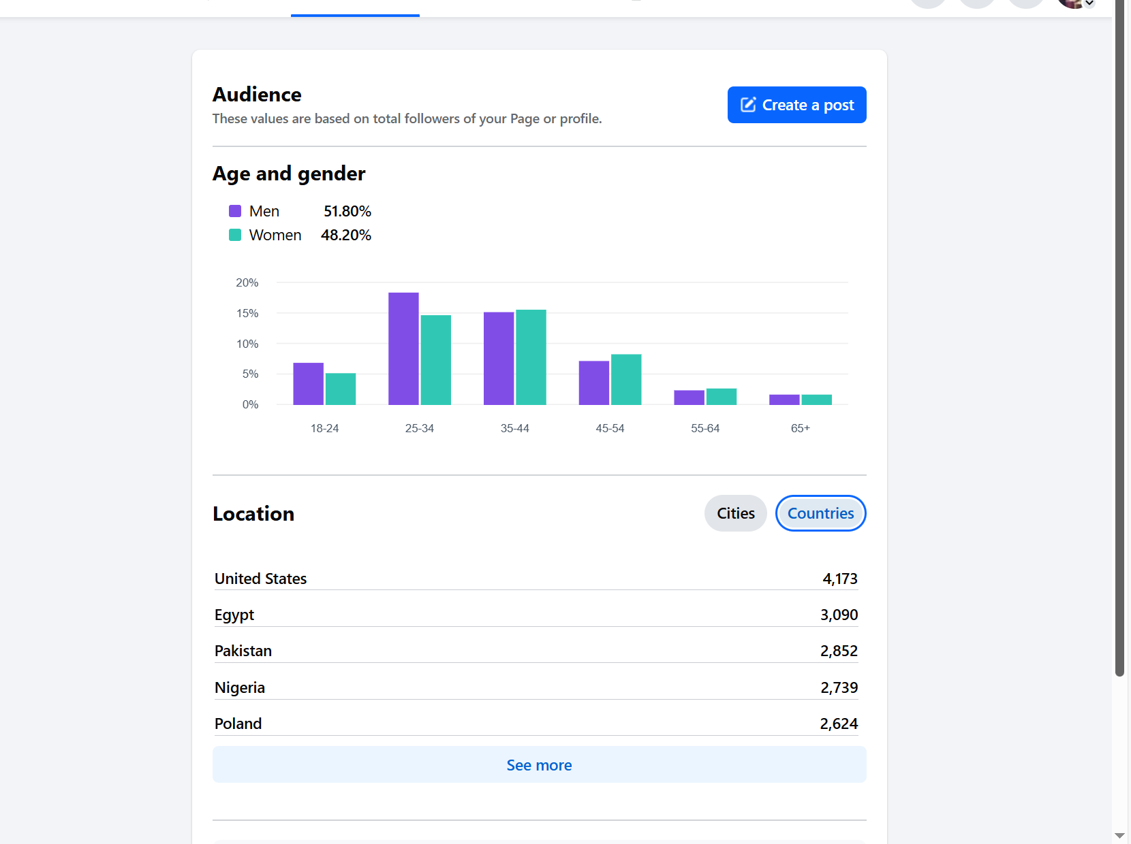
Task: Click the Women bar for 55-64
Action: [722, 397]
